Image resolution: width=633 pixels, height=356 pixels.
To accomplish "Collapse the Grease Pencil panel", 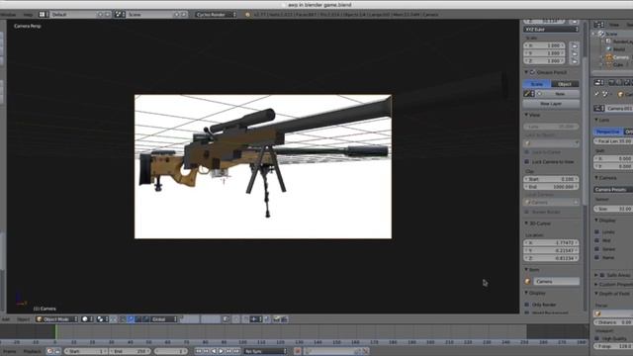I will [526, 72].
